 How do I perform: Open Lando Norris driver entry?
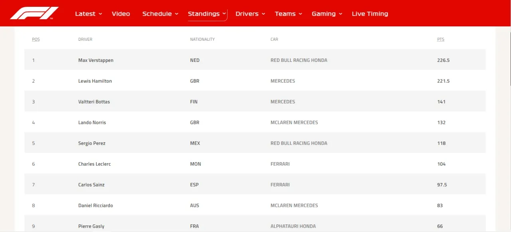pos(92,123)
